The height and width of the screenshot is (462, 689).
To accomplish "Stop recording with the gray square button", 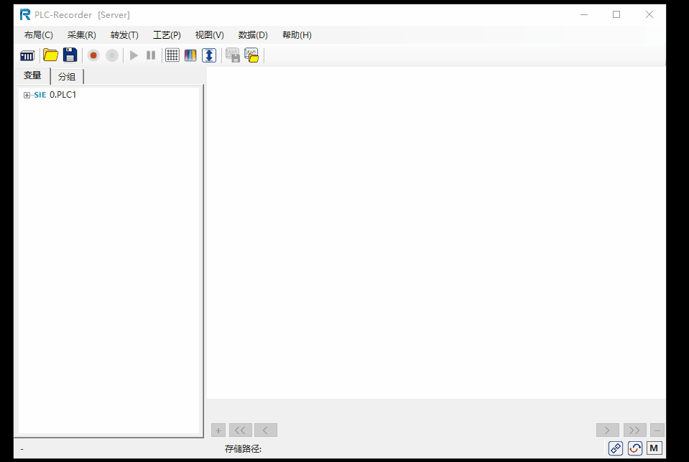I will (x=112, y=55).
